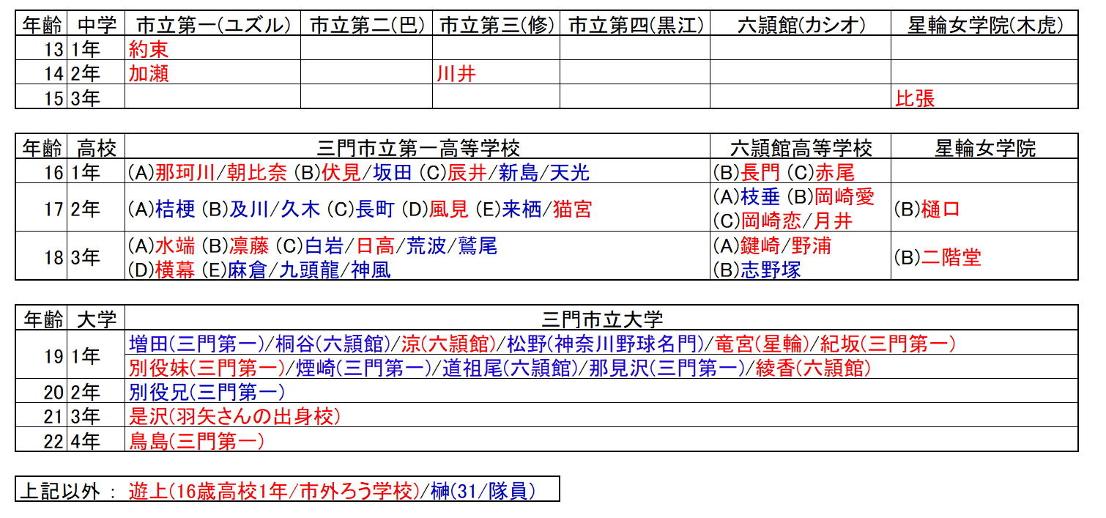Screen dimensions: 1106x518
Task: Select the 三門市立第一高等学校 header
Action: 417,148
